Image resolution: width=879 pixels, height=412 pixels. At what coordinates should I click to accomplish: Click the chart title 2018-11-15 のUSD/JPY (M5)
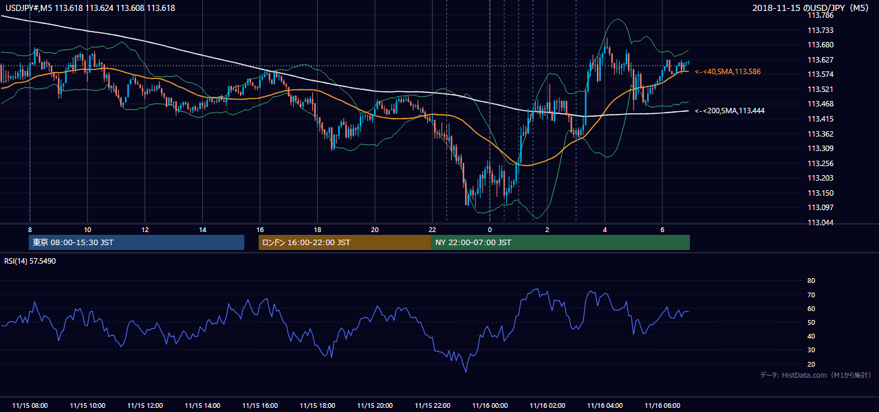point(812,8)
